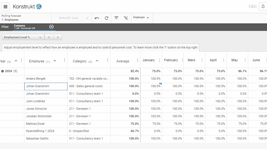Image resolution: width=267 pixels, height=149 pixels.
Task: Toggle sort on the Category column
Action: pyautogui.click(x=97, y=61)
